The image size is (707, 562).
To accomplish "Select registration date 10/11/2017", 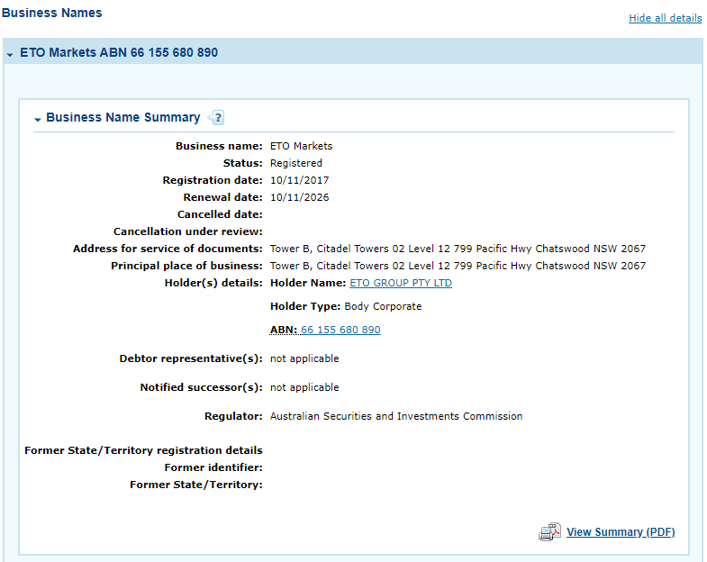I will coord(299,180).
